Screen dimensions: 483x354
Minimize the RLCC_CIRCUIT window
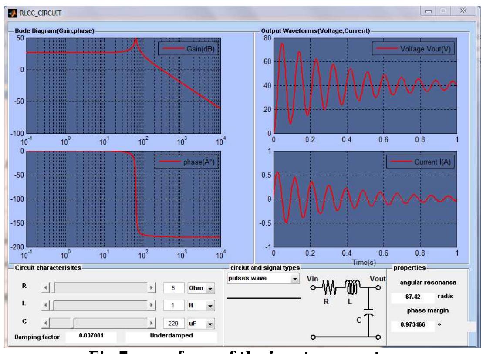[428, 11]
